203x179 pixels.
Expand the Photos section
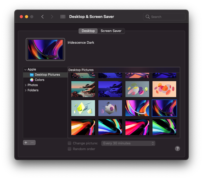pyautogui.click(x=25, y=85)
